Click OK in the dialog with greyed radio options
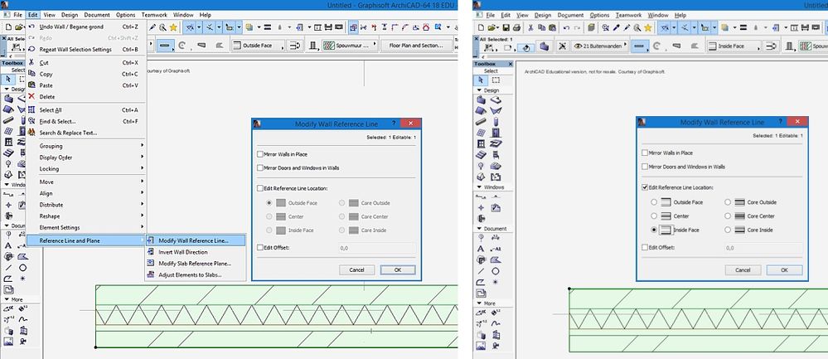Viewport: 828px width, 359px height. 398,269
